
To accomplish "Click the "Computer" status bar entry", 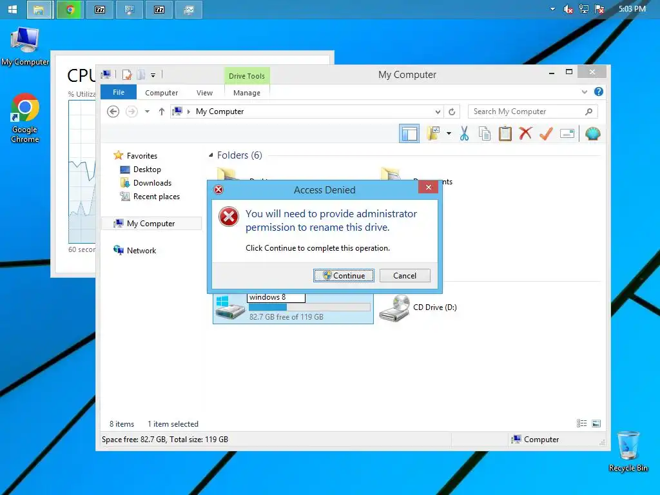I will tap(535, 440).
